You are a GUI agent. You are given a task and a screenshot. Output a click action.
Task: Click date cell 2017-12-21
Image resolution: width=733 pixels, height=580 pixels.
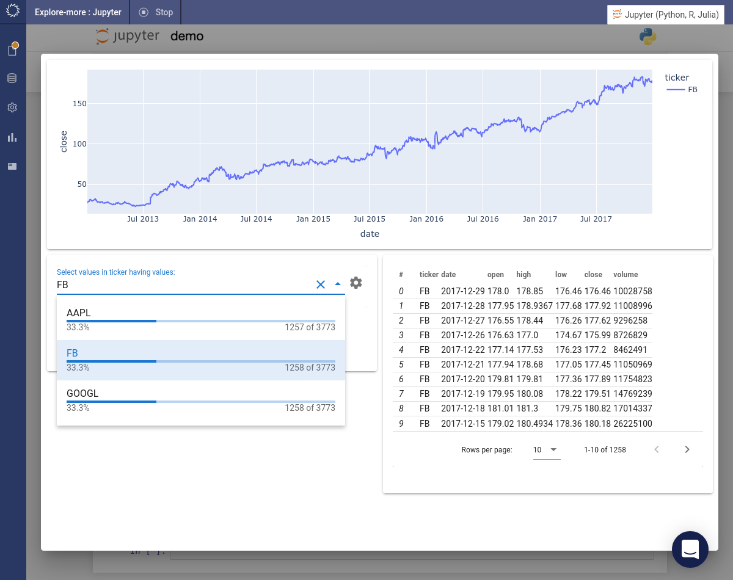(x=463, y=364)
